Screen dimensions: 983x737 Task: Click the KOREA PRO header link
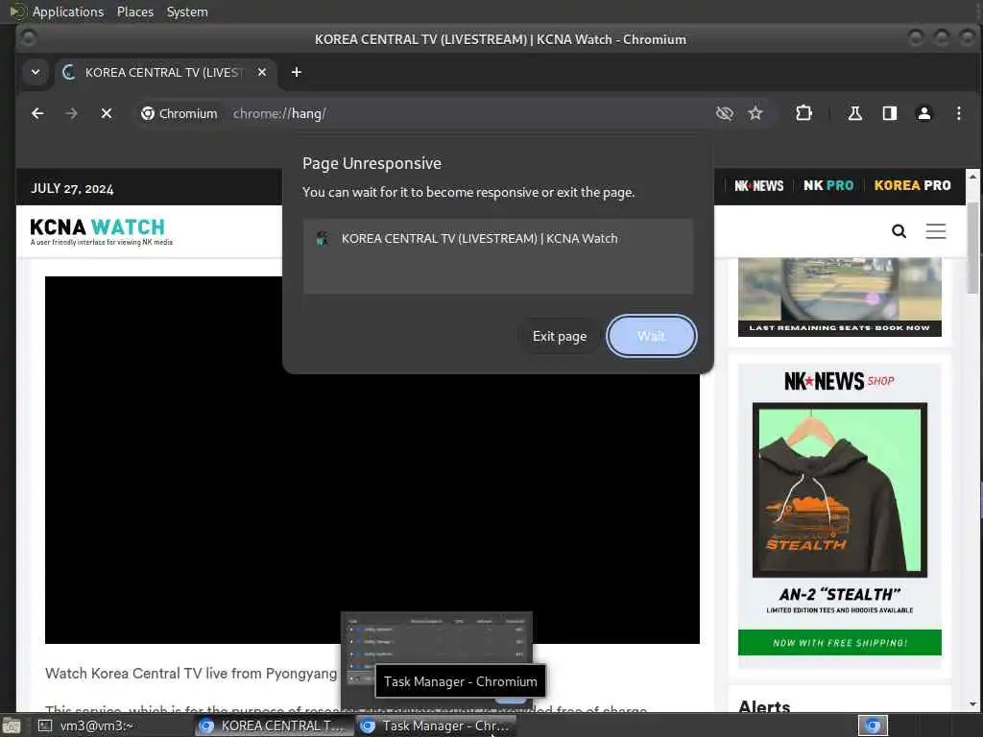[x=912, y=185]
